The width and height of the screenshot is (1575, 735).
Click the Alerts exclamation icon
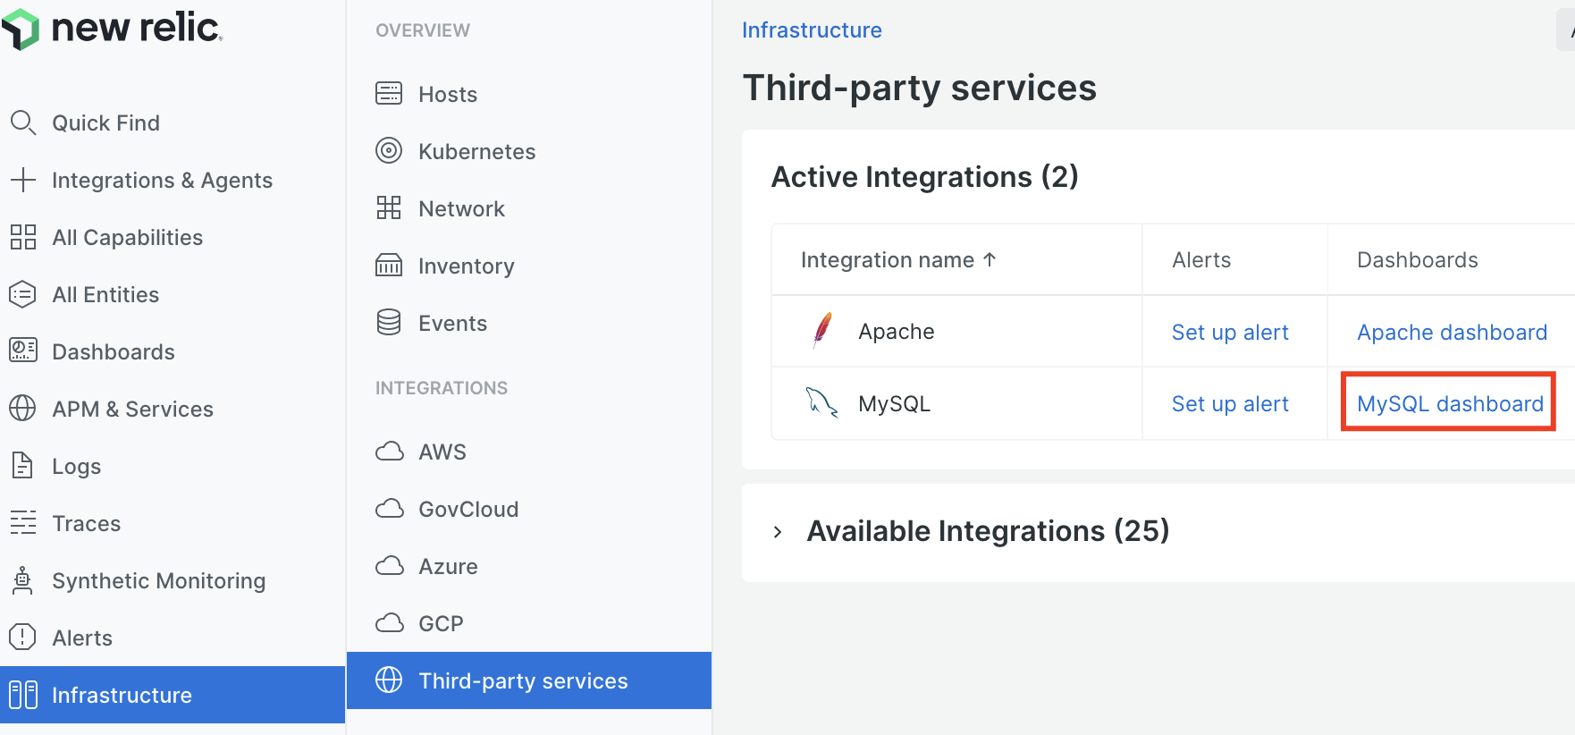point(23,638)
